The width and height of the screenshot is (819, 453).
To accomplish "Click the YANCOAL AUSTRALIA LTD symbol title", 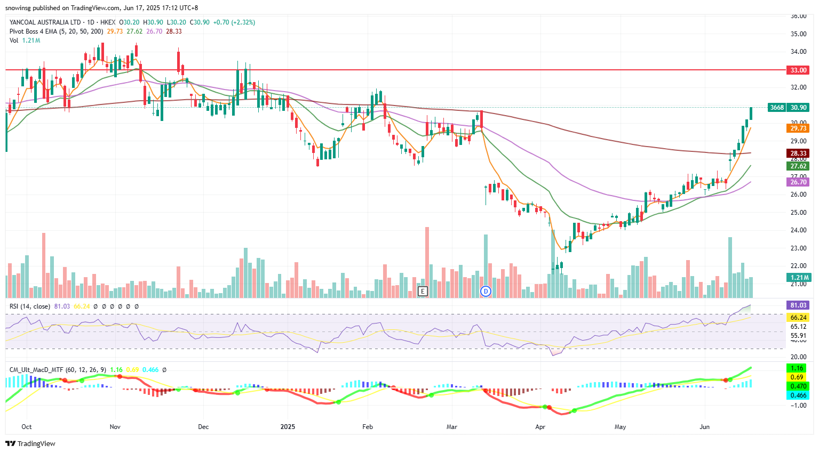I will pyautogui.click(x=45, y=22).
